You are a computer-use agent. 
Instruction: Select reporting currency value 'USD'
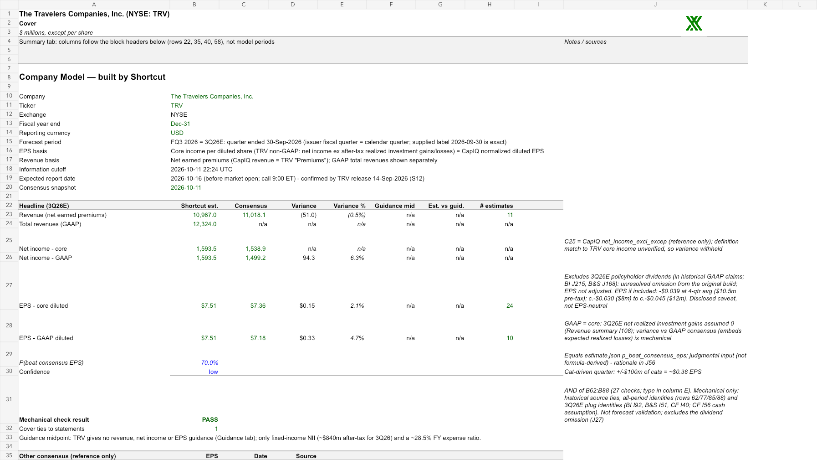click(177, 133)
